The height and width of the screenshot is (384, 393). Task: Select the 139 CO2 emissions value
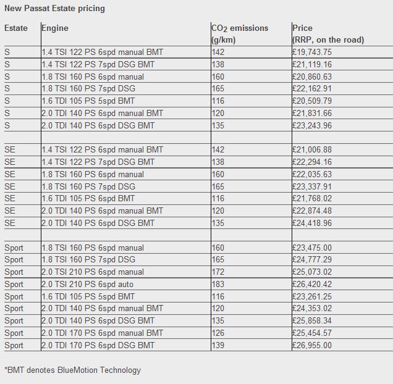(x=218, y=345)
